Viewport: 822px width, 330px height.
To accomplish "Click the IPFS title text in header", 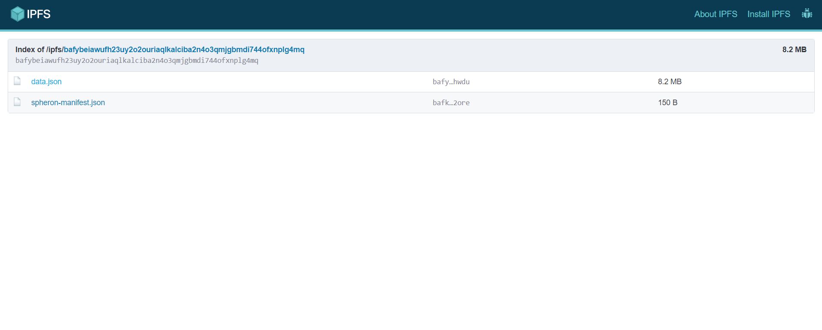I will [x=39, y=14].
